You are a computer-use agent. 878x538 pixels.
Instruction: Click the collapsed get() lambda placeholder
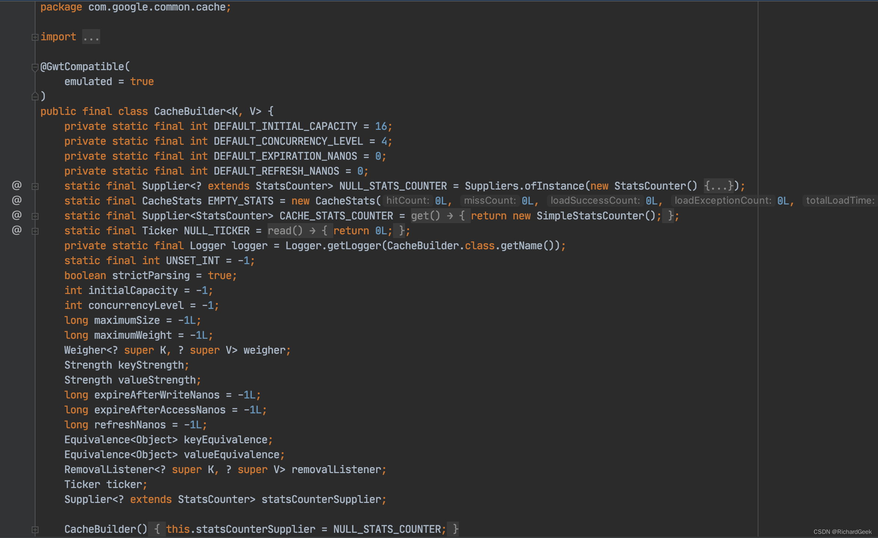438,216
